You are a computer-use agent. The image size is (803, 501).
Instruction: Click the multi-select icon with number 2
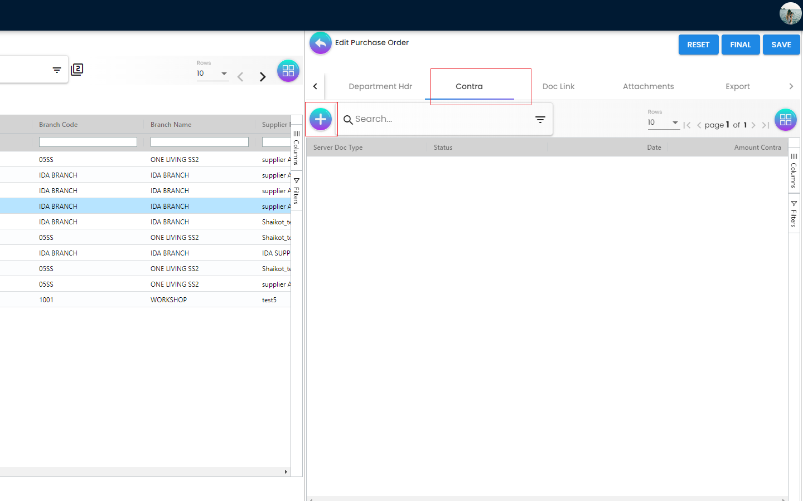[x=77, y=70]
